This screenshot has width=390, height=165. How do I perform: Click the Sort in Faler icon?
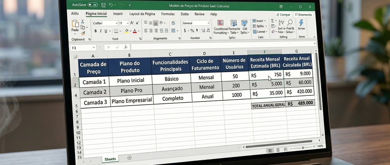(x=281, y=22)
